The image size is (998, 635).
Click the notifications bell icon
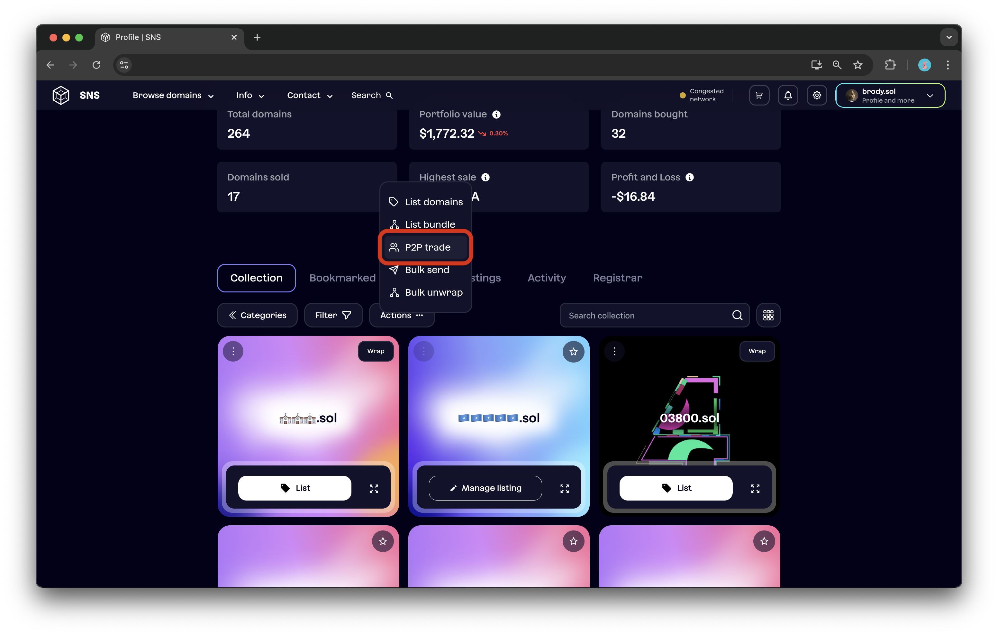click(788, 96)
